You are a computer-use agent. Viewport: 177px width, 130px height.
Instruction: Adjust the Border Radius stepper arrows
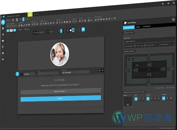click(x=174, y=44)
